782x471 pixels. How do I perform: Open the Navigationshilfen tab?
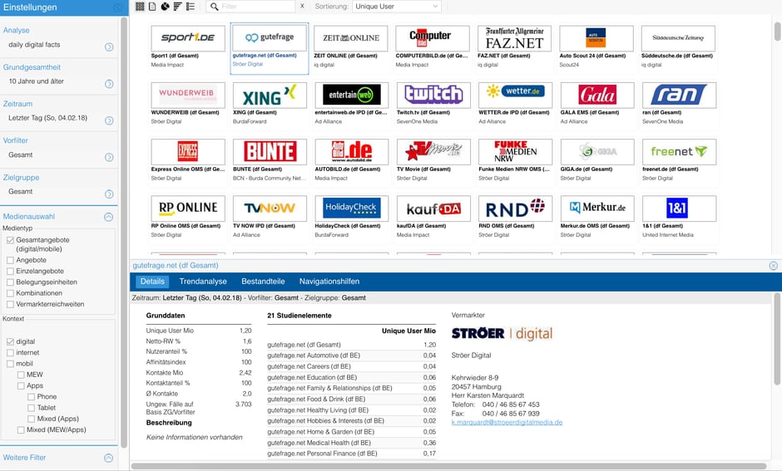point(329,282)
